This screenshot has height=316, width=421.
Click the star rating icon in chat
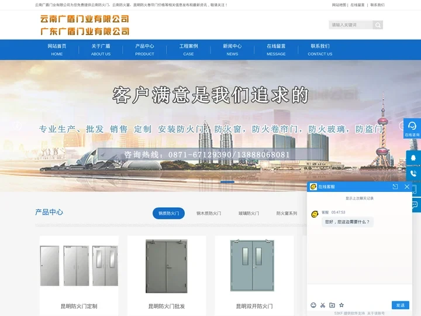pos(341,305)
